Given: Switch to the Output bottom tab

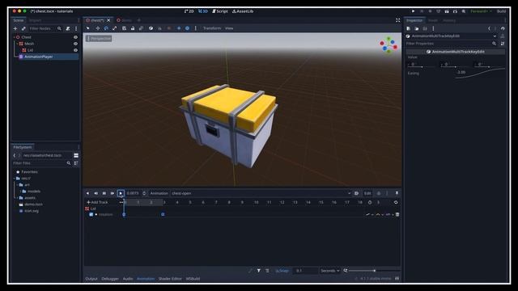Looking at the screenshot, I should (x=91, y=279).
